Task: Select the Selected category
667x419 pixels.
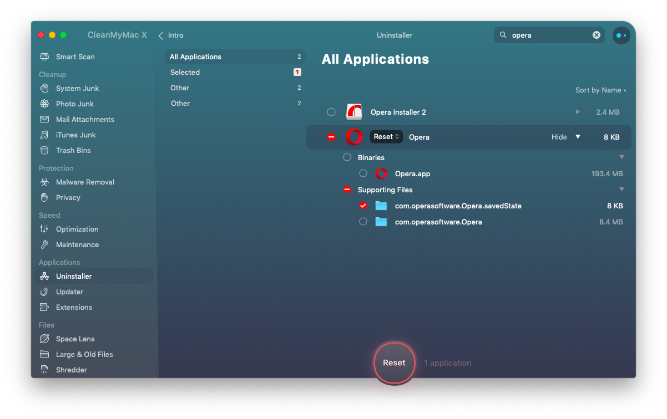Action: [x=235, y=72]
